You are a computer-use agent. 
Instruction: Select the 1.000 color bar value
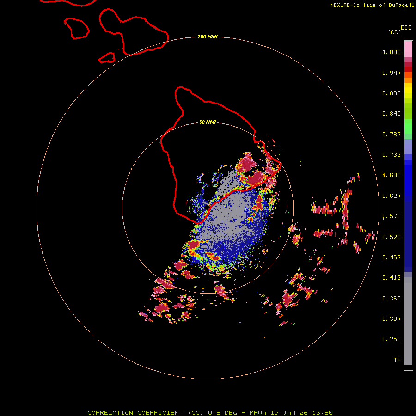coord(392,52)
